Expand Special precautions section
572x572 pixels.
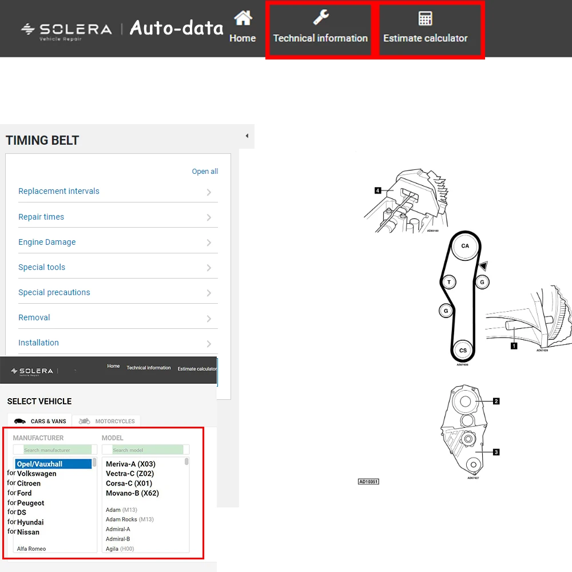point(118,292)
